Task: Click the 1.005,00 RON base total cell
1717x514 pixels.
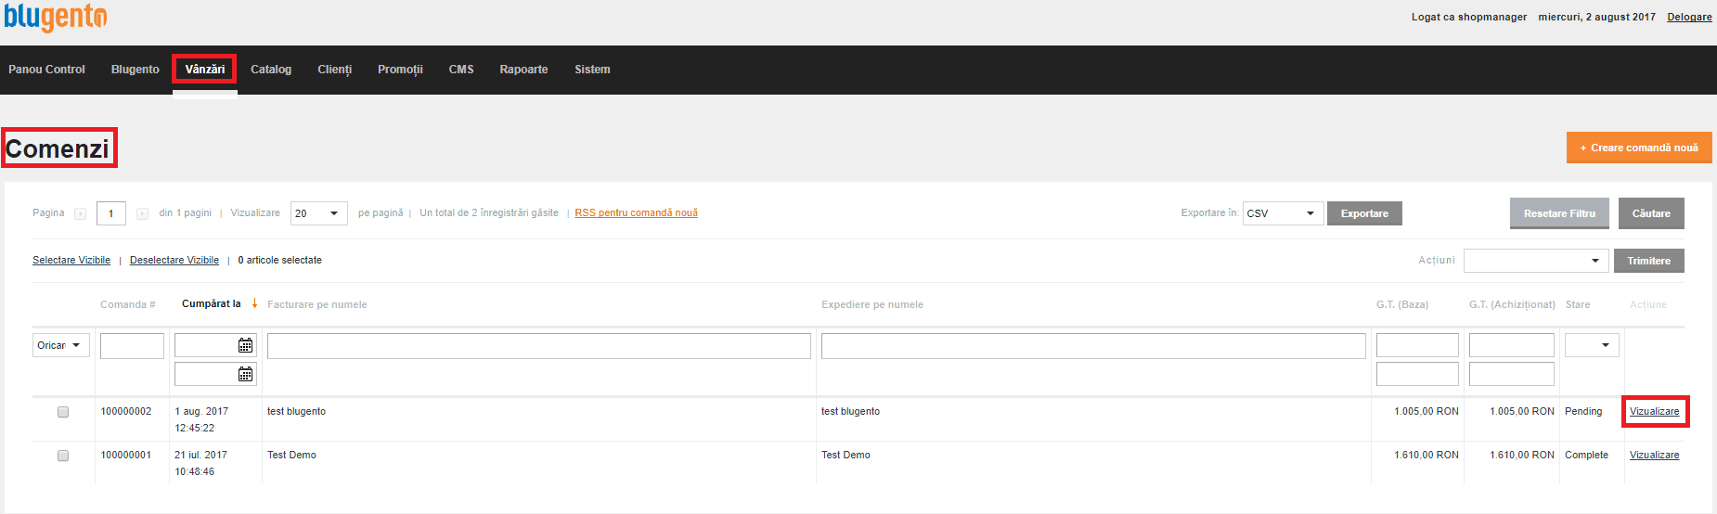Action: 1426,411
